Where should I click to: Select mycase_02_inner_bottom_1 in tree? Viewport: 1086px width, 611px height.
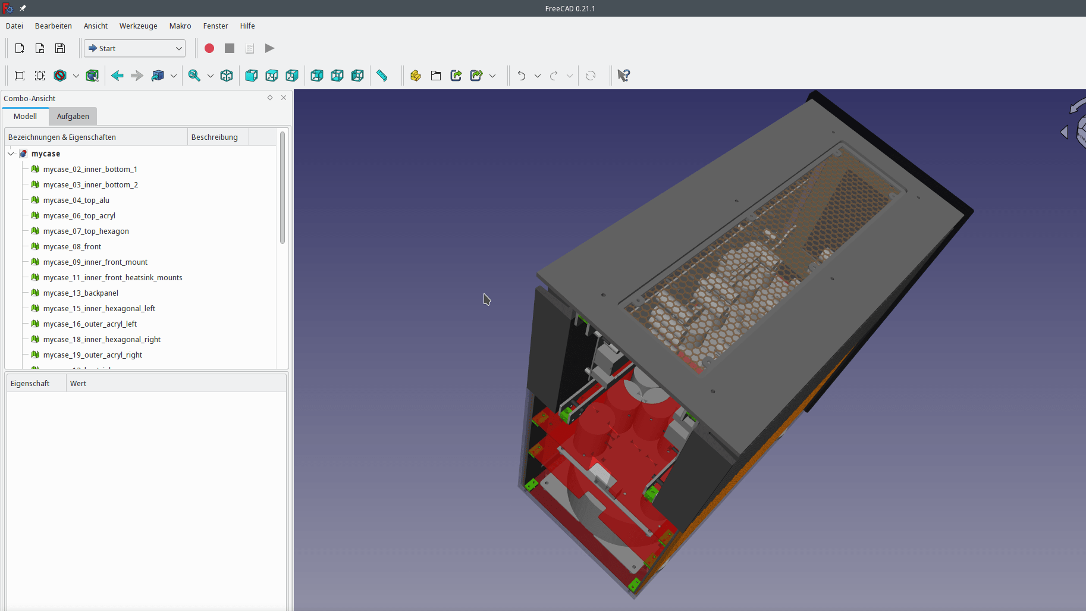coord(90,169)
